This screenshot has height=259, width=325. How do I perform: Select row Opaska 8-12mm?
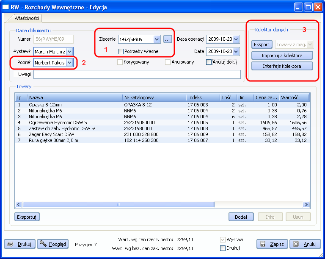point(162,105)
